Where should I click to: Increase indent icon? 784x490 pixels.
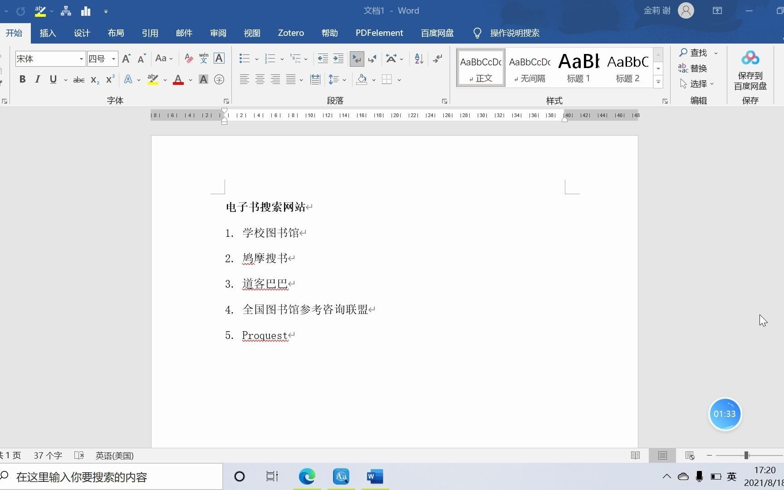pos(338,59)
